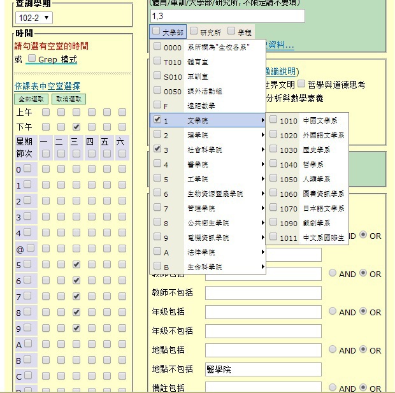Select menu entry 0000 系所欄為"全校各系"
Viewport: 395px width, 393px height.
click(208, 47)
